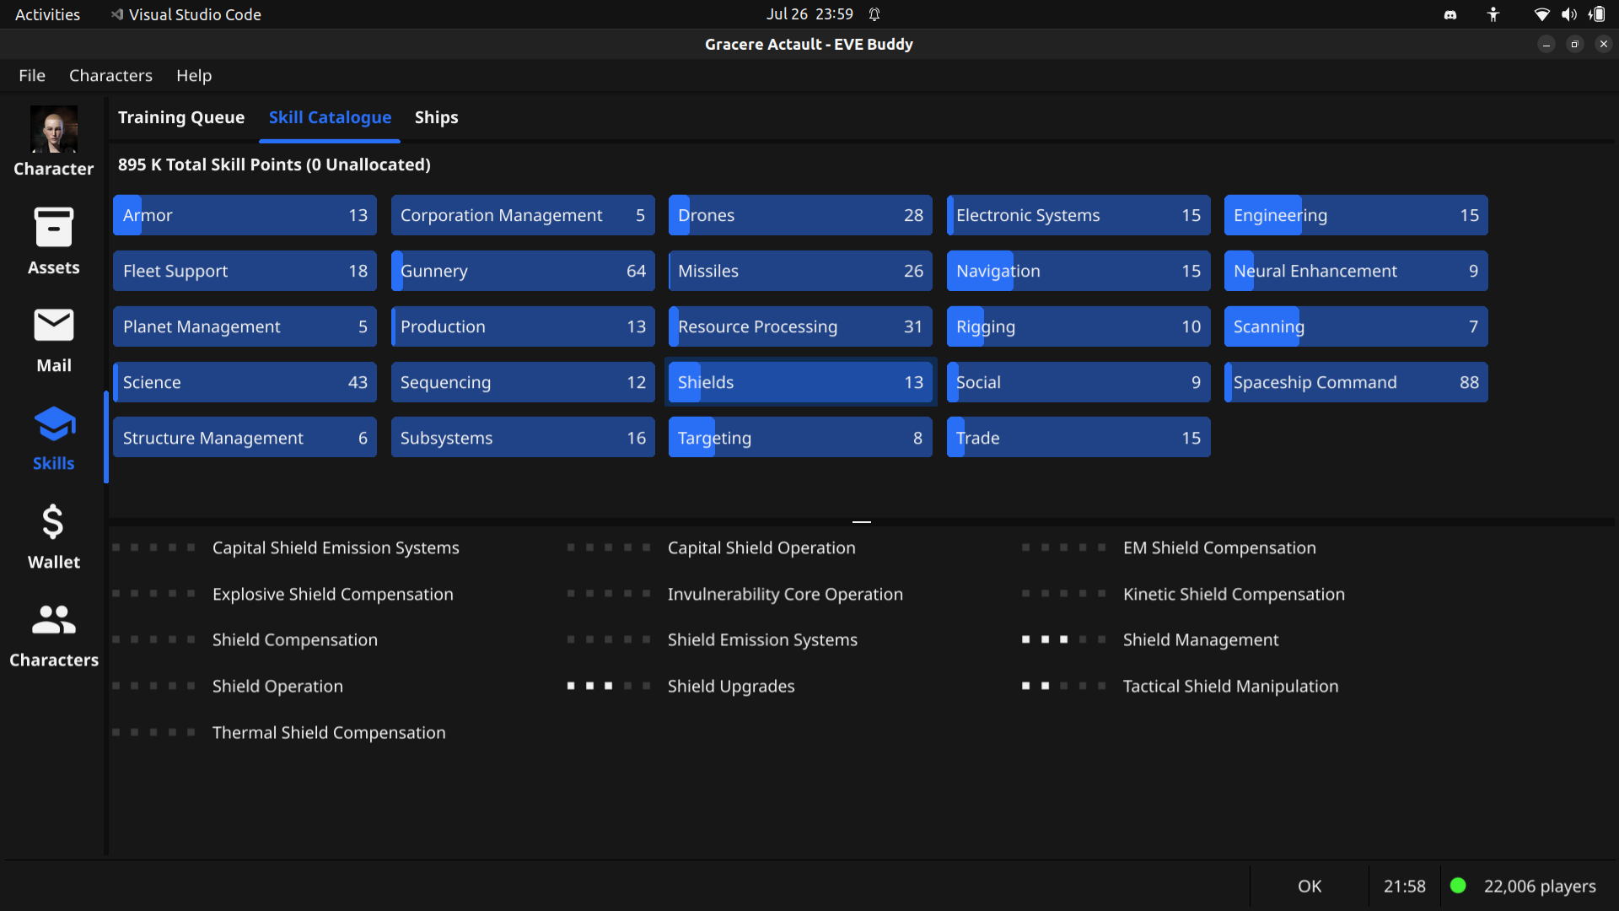Click the Shield Compensation skill

[x=294, y=639]
